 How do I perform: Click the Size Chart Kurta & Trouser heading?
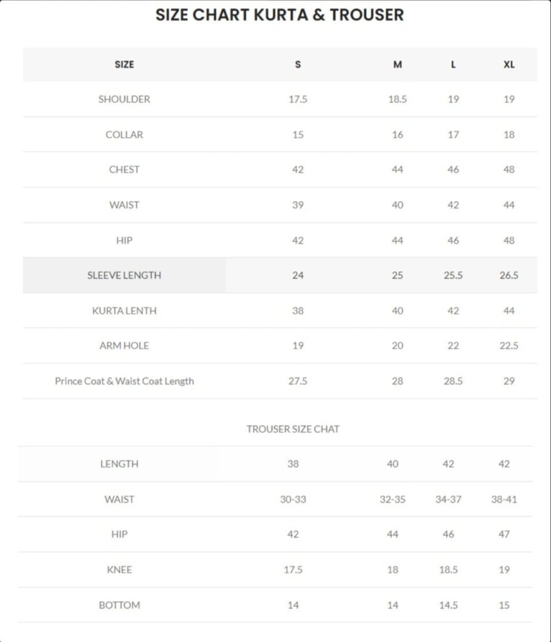coord(279,15)
